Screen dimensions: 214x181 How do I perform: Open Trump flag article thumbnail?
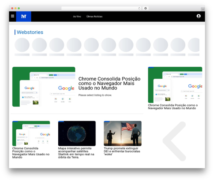(123, 134)
